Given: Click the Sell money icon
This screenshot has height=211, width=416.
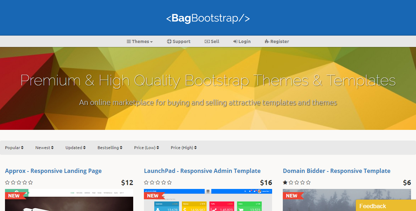Looking at the screenshot, I should pos(207,42).
